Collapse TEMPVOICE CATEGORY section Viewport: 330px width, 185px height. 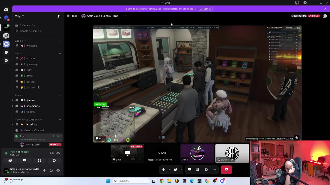(29, 119)
